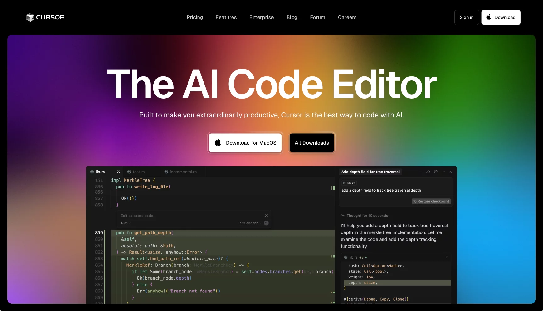Click the 'pub fn write_log_file(' line
This screenshot has width=543, height=311.
[x=143, y=187]
